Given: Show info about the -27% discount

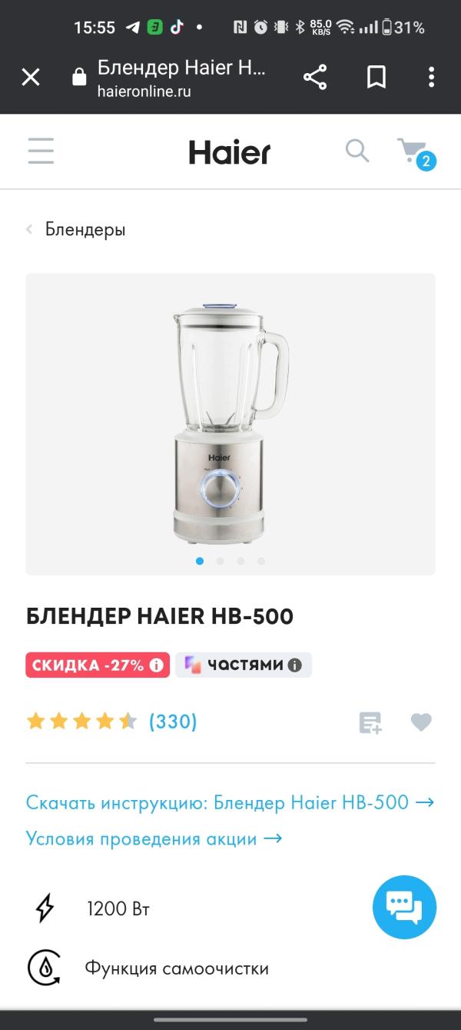Looking at the screenshot, I should [157, 665].
